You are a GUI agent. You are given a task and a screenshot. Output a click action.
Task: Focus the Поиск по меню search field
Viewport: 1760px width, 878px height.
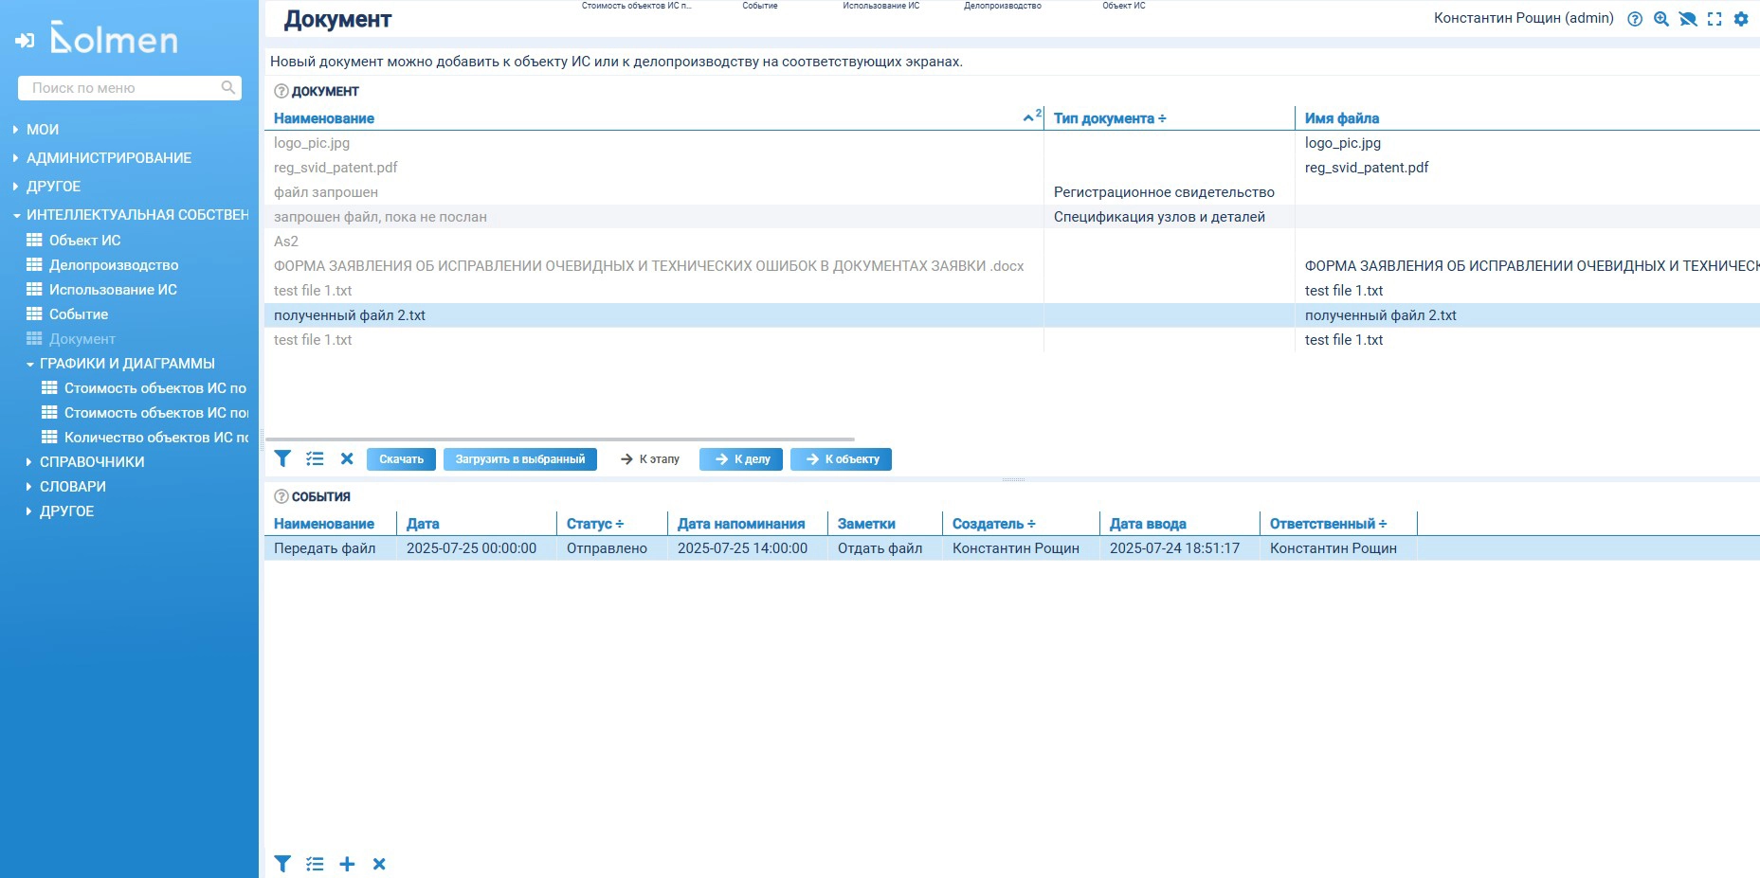(123, 88)
